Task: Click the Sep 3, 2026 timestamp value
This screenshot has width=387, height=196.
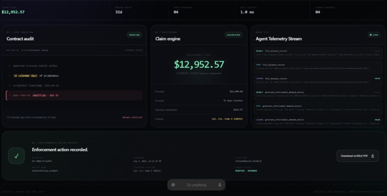Action: click(147, 161)
